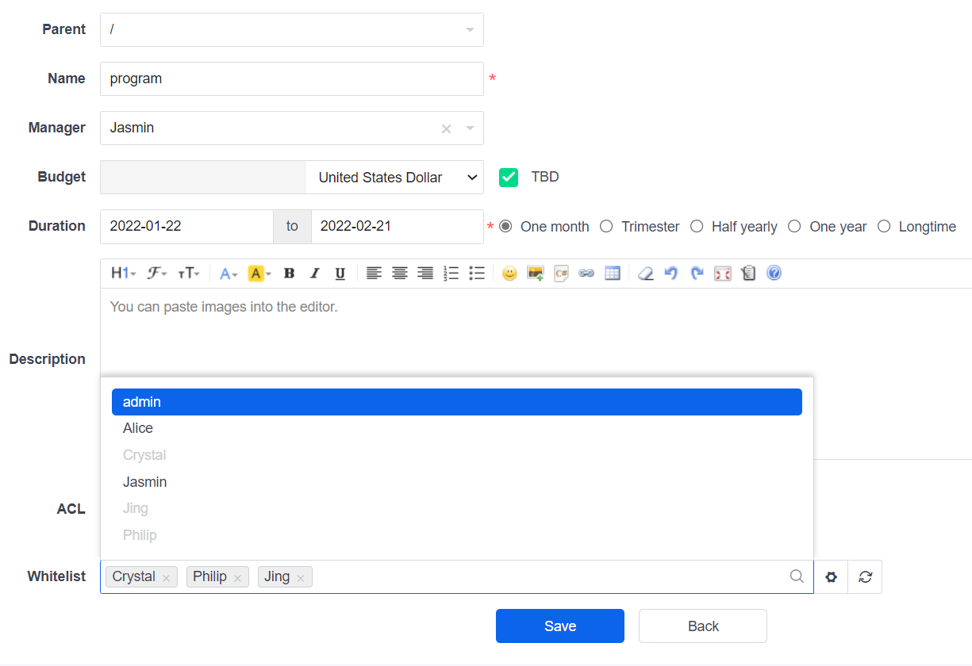This screenshot has height=666, width=972.
Task: Save the program form
Action: pos(559,626)
